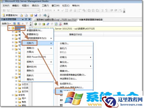Open the 连接(O) dropdown in Object Explorer

6,23
